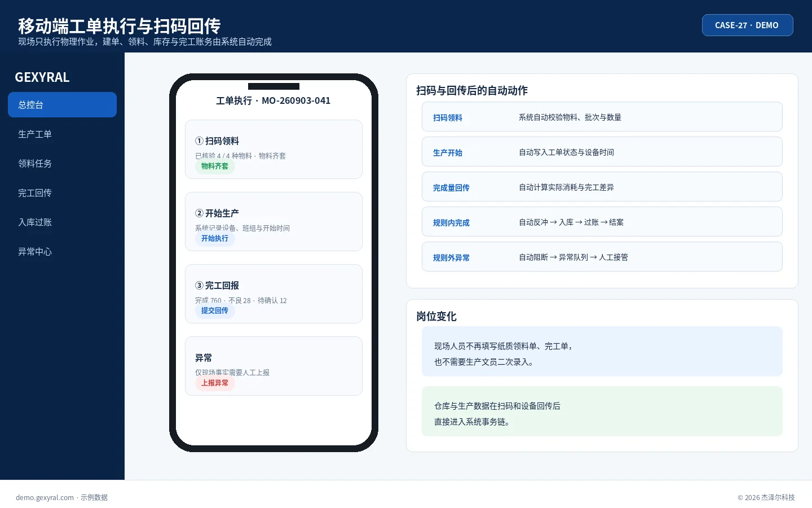Click the 岗位变化 panel heading

[436, 316]
